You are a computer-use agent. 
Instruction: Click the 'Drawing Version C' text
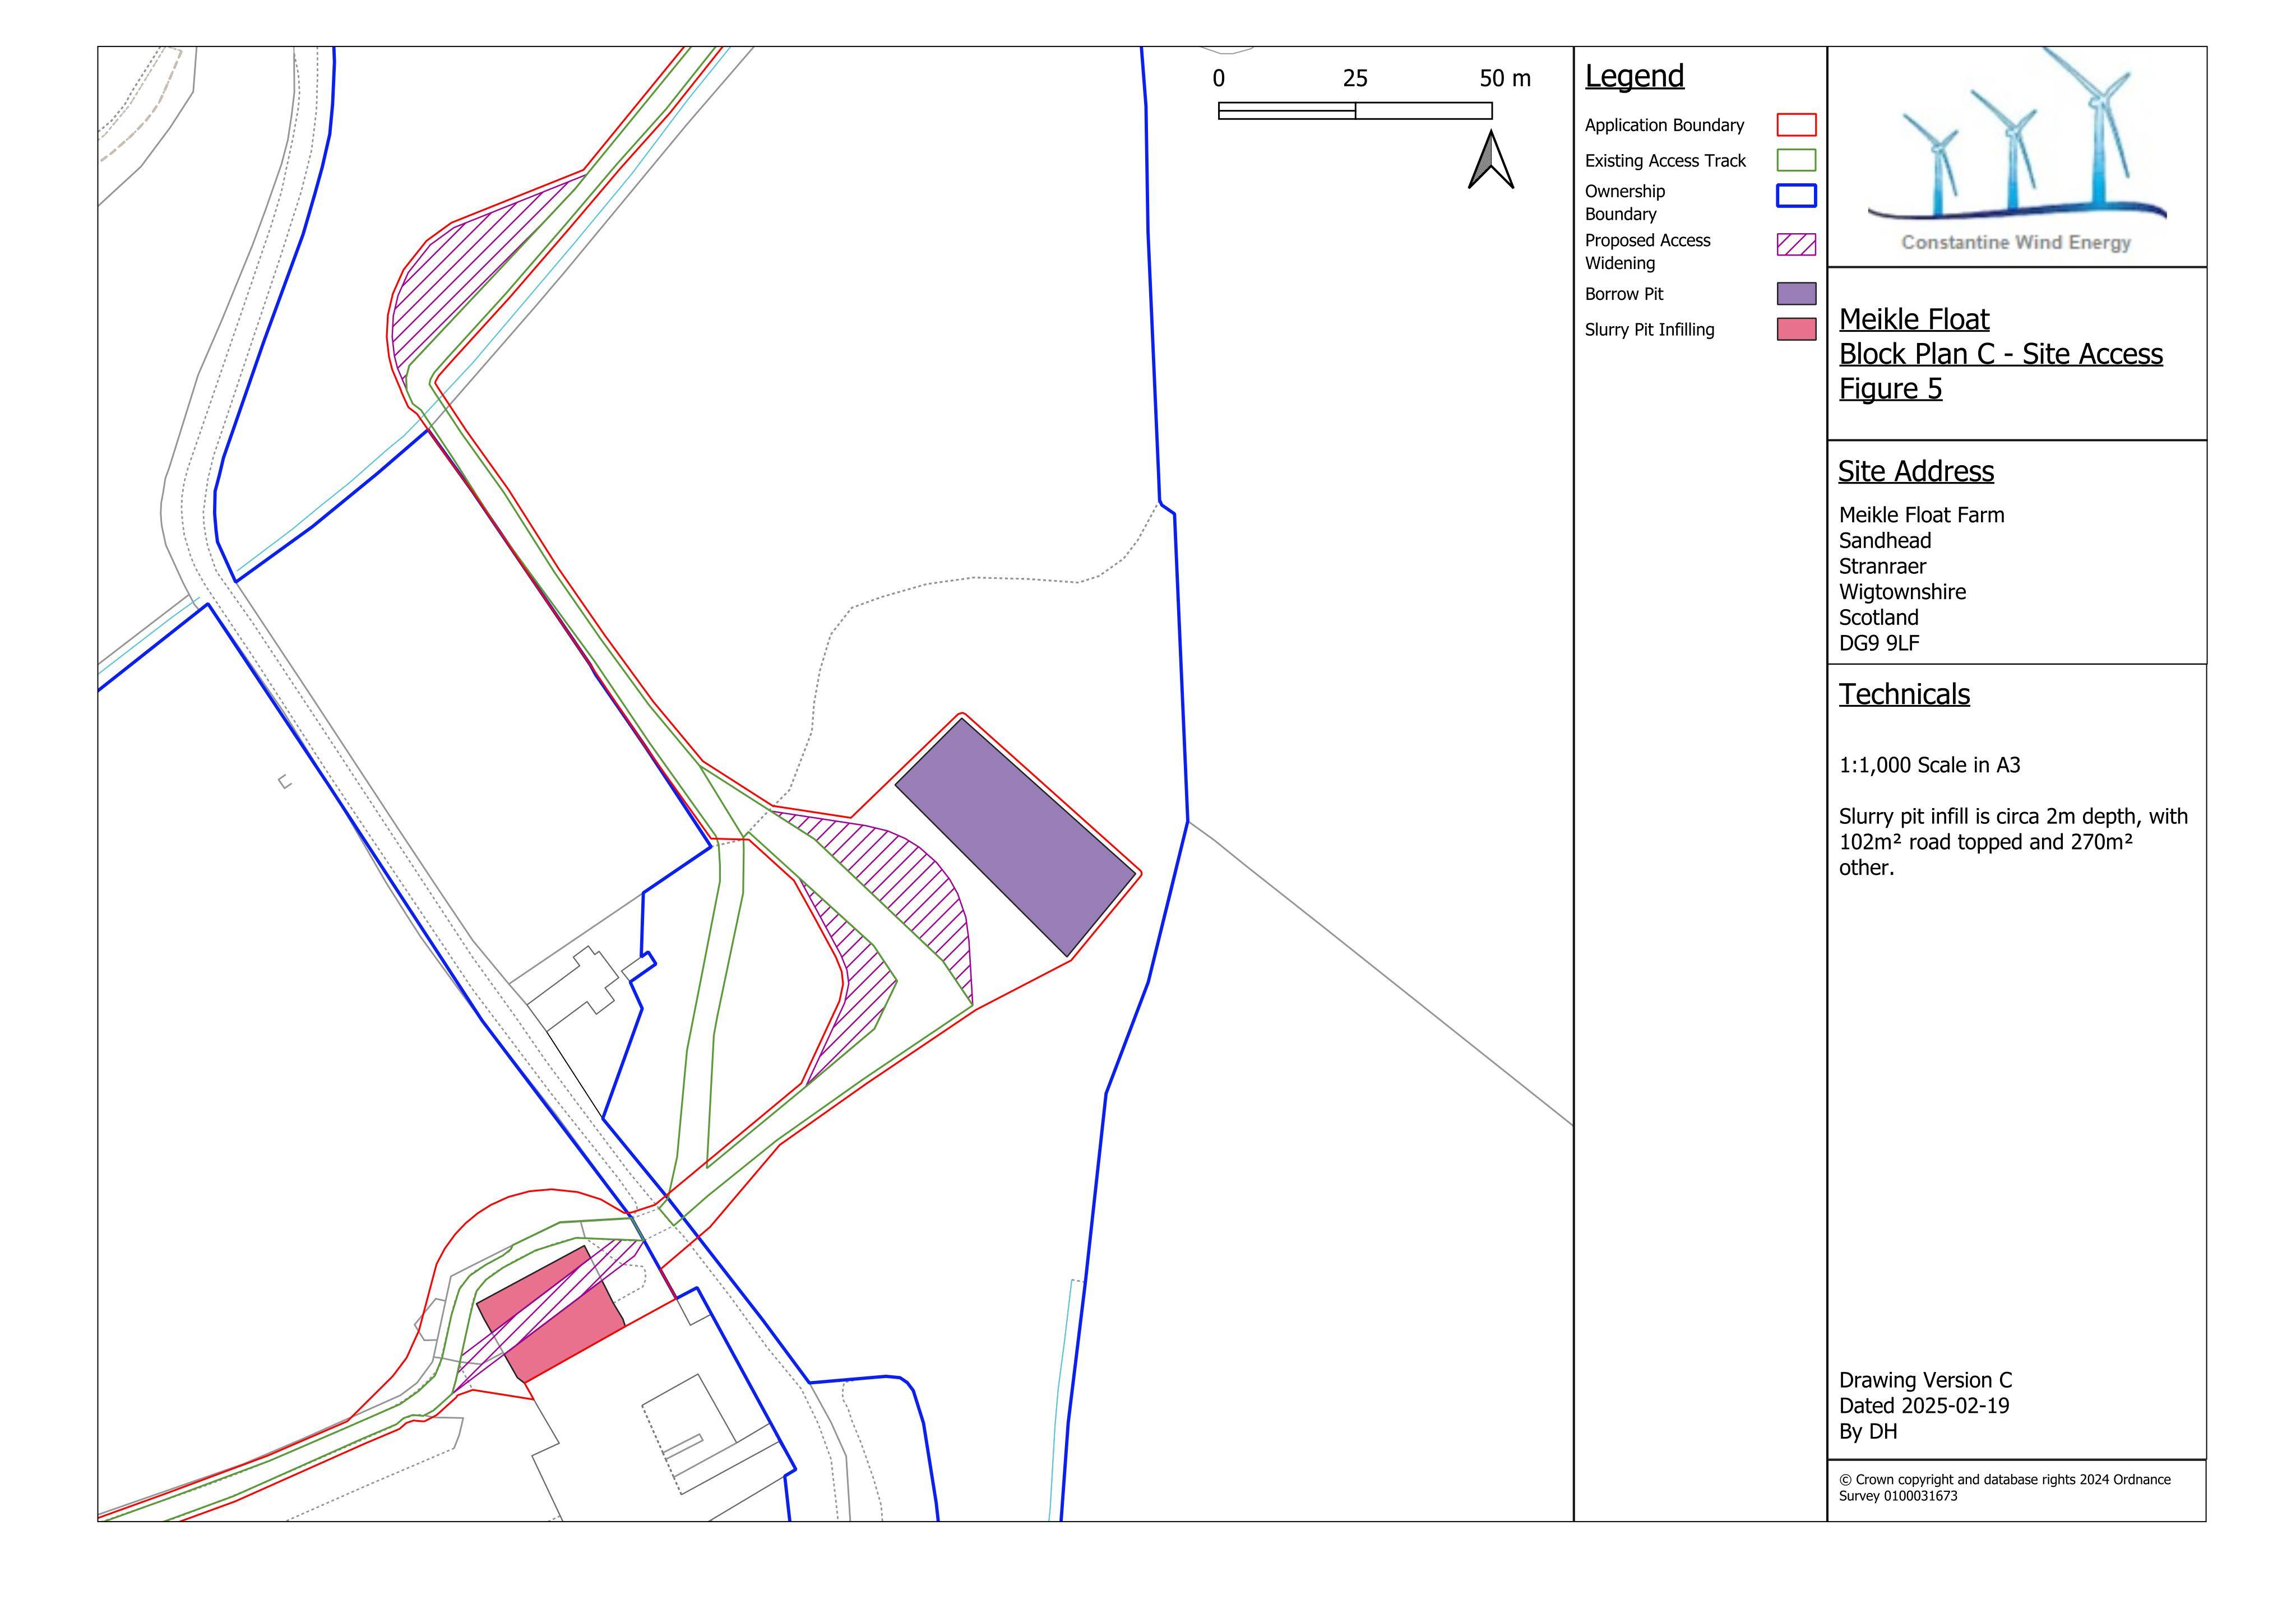click(1925, 1380)
